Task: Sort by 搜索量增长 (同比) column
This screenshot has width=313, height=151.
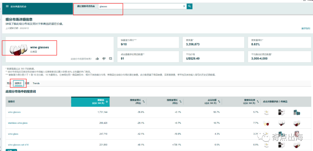Action: point(174,102)
